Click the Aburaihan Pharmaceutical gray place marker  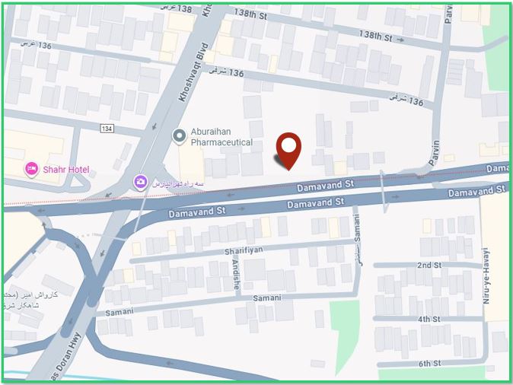(x=180, y=136)
